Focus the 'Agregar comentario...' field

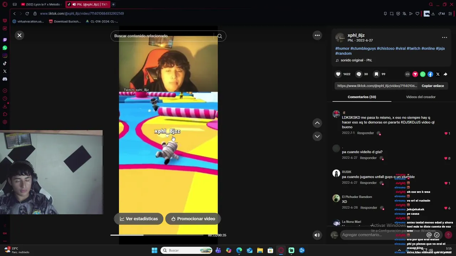pyautogui.click(x=383, y=235)
